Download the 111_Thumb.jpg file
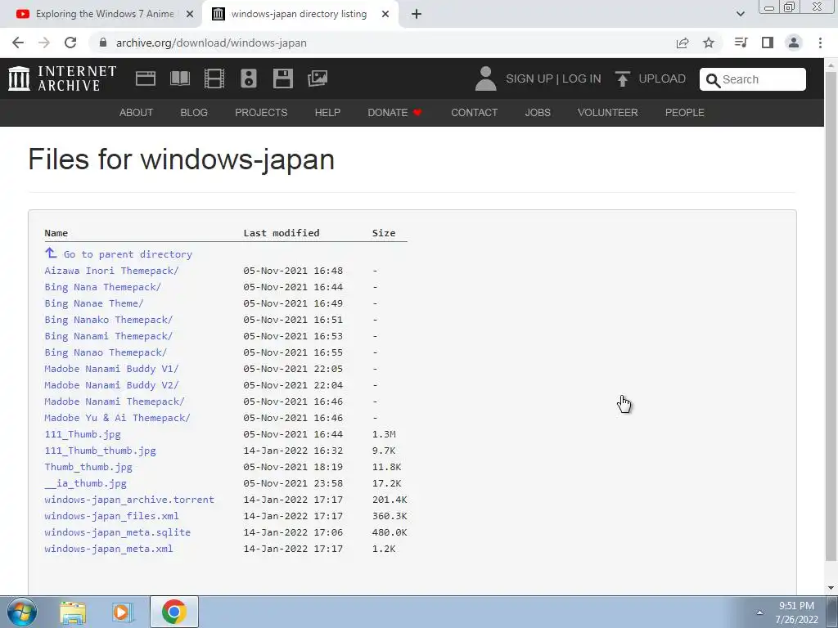This screenshot has height=628, width=838. (83, 434)
